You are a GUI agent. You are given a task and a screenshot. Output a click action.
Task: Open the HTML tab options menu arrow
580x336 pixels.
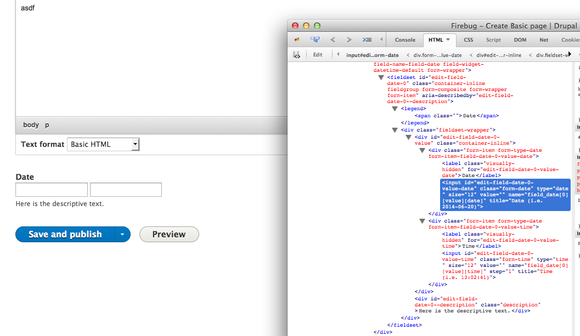point(448,40)
